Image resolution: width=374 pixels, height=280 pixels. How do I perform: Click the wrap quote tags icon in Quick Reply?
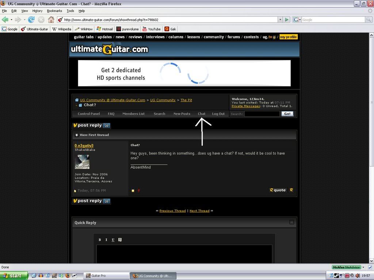tap(120, 240)
